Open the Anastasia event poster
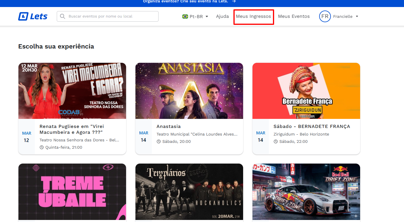 pos(189,91)
